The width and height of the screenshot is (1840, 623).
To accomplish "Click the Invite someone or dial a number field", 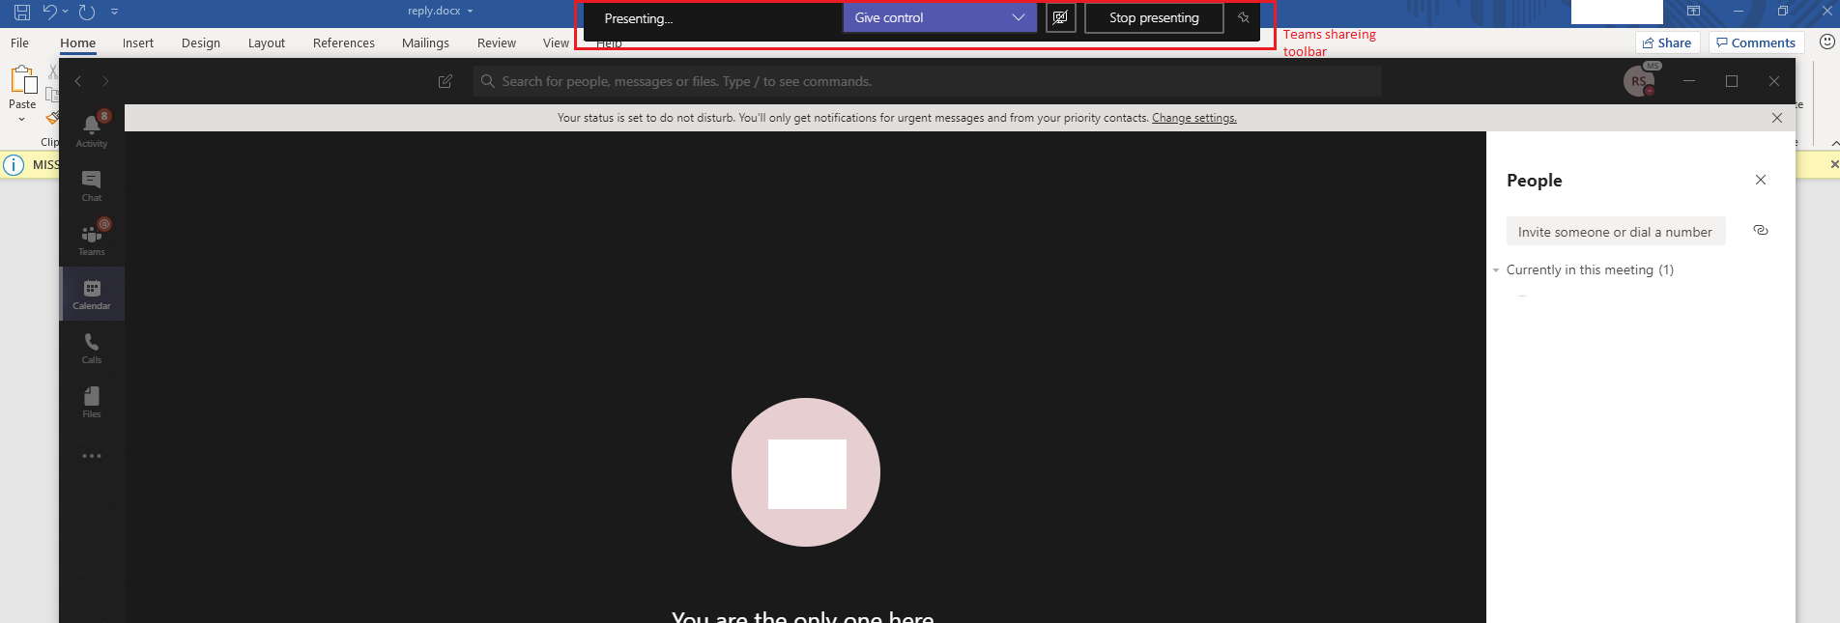I will click(x=1616, y=231).
